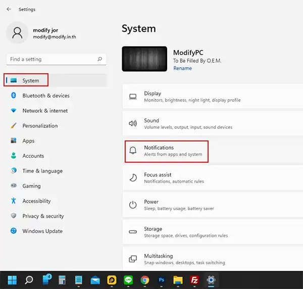This screenshot has width=303, height=289.
Task: Launch Photoshop from the taskbar
Action: [x=162, y=279]
